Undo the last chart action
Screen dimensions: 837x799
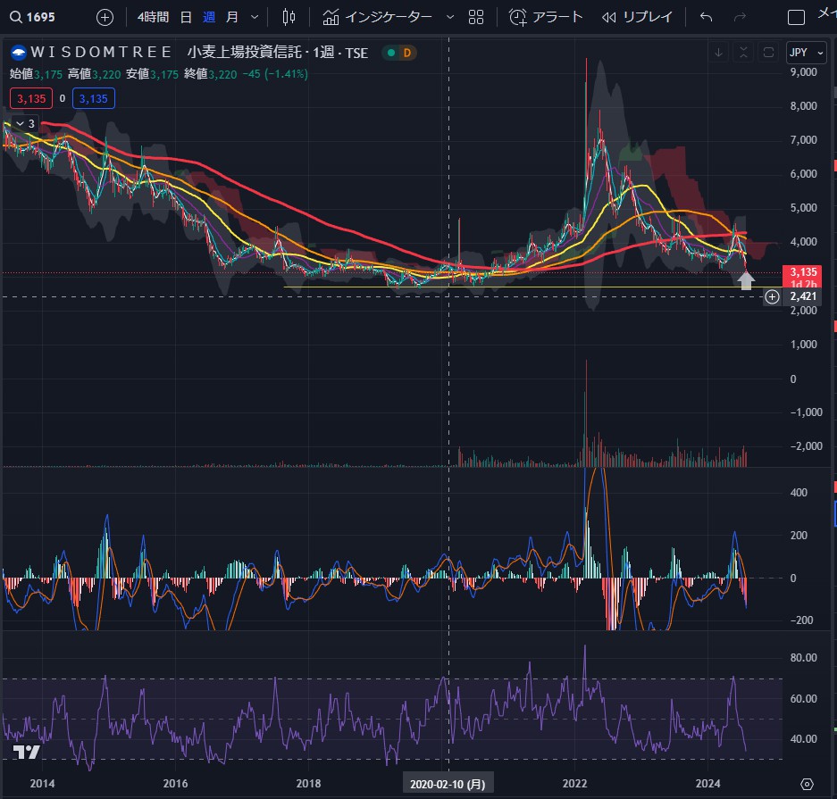[x=706, y=17]
